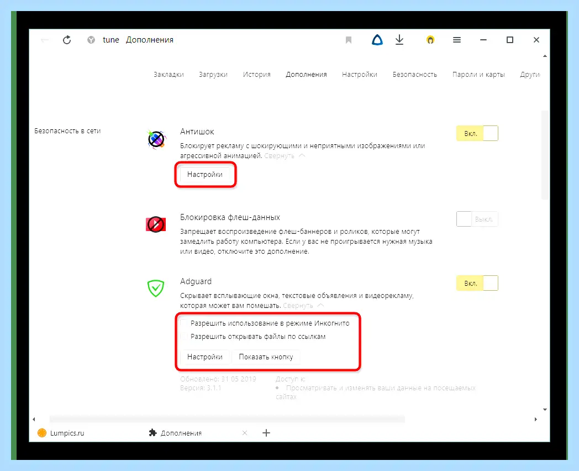Close the Дополнения tab

tap(244, 433)
